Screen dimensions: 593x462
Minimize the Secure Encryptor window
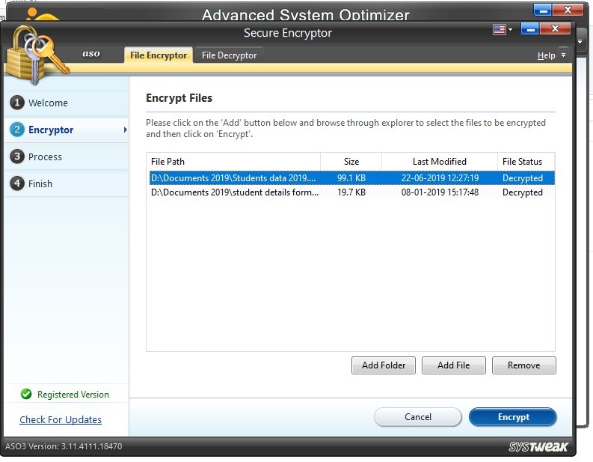click(530, 28)
